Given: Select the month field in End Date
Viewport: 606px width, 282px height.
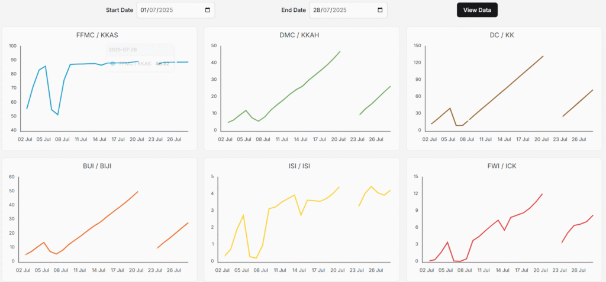Looking at the screenshot, I should click(x=328, y=10).
